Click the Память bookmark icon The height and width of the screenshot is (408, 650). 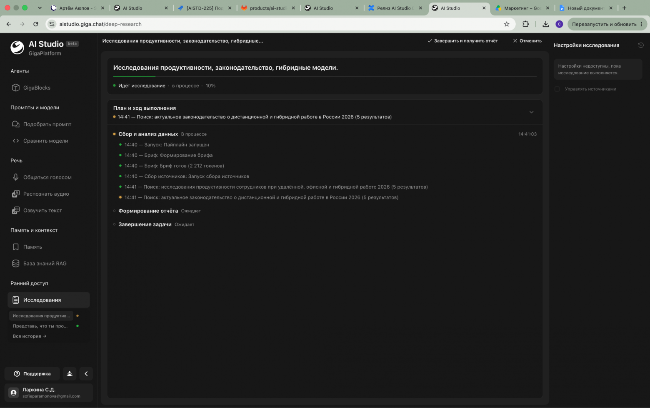point(16,247)
